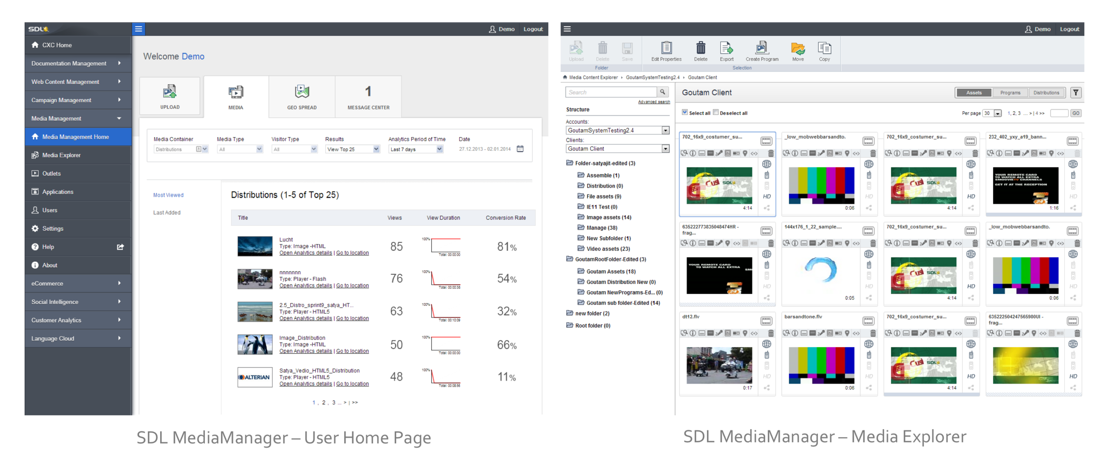1109x470 pixels.
Task: Click the Advanced search link
Action: (x=654, y=102)
